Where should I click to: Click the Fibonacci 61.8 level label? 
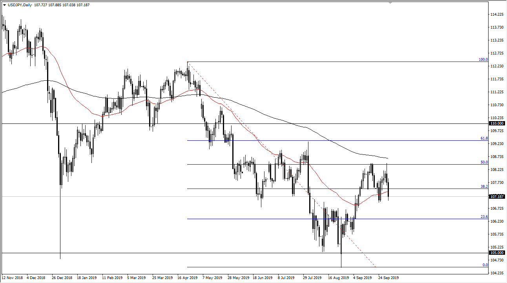click(484, 138)
